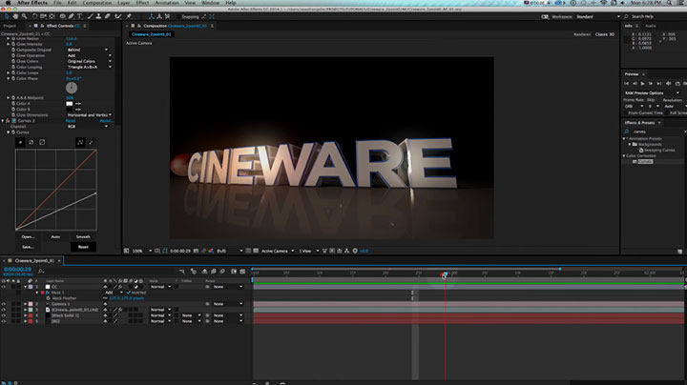Click the Curves Smooth button
This screenshot has height=385, width=687.
click(83, 236)
